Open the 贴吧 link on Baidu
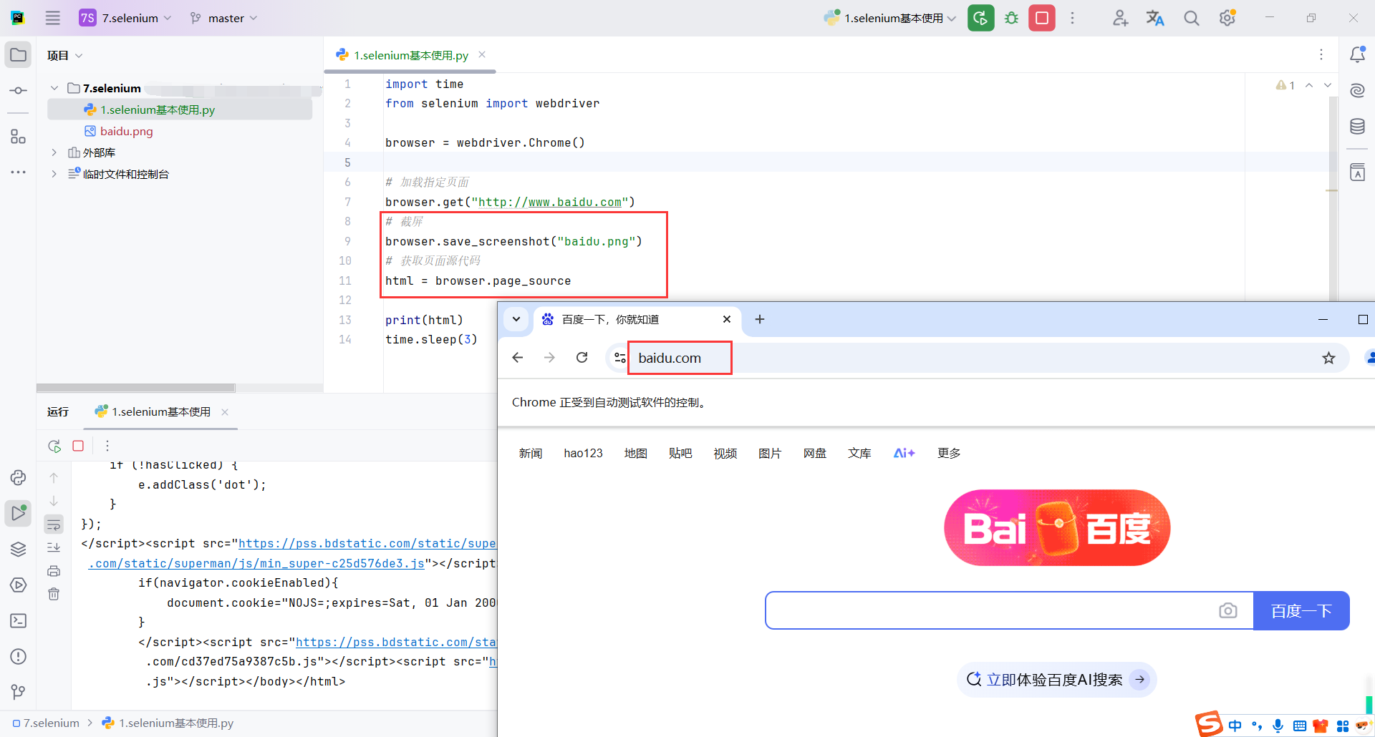This screenshot has height=737, width=1375. 680,453
